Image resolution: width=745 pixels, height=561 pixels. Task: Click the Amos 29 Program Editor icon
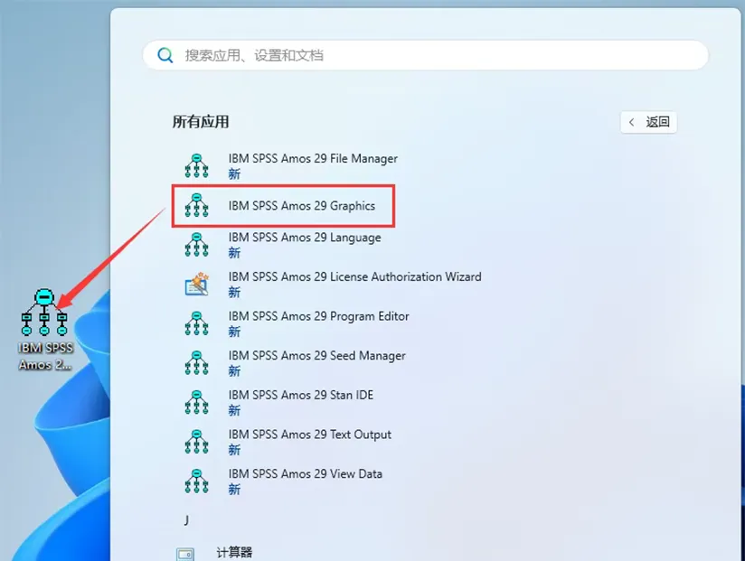click(197, 323)
